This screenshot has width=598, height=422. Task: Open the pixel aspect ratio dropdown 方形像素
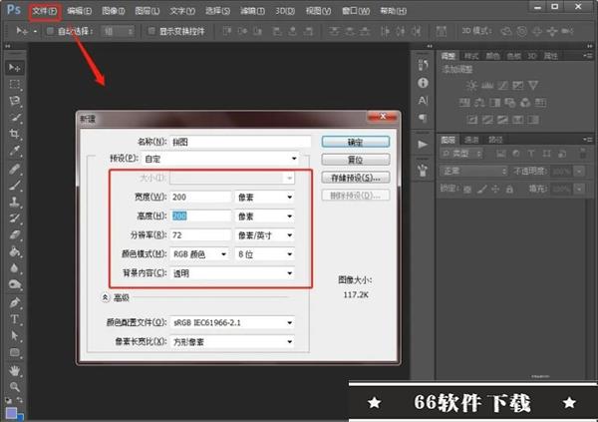coord(232,342)
